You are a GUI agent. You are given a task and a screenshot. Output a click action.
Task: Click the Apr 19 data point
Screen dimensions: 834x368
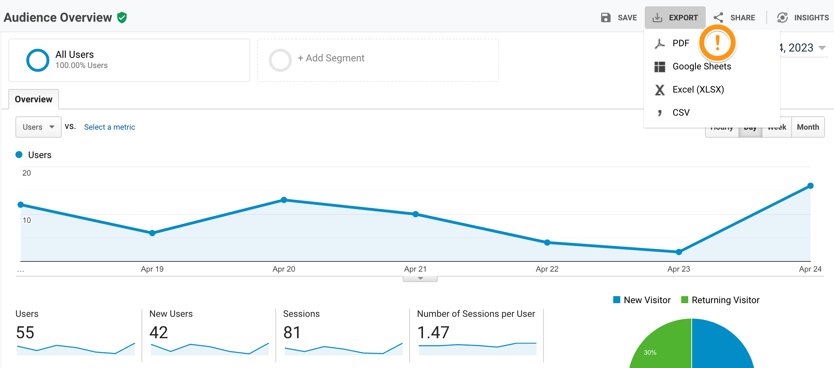[x=152, y=233]
